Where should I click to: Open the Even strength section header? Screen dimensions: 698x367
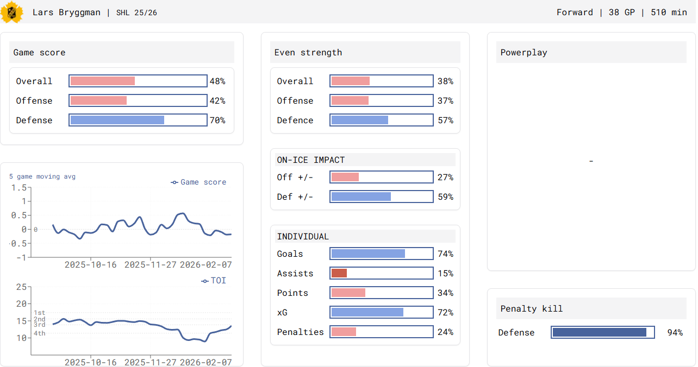point(365,53)
